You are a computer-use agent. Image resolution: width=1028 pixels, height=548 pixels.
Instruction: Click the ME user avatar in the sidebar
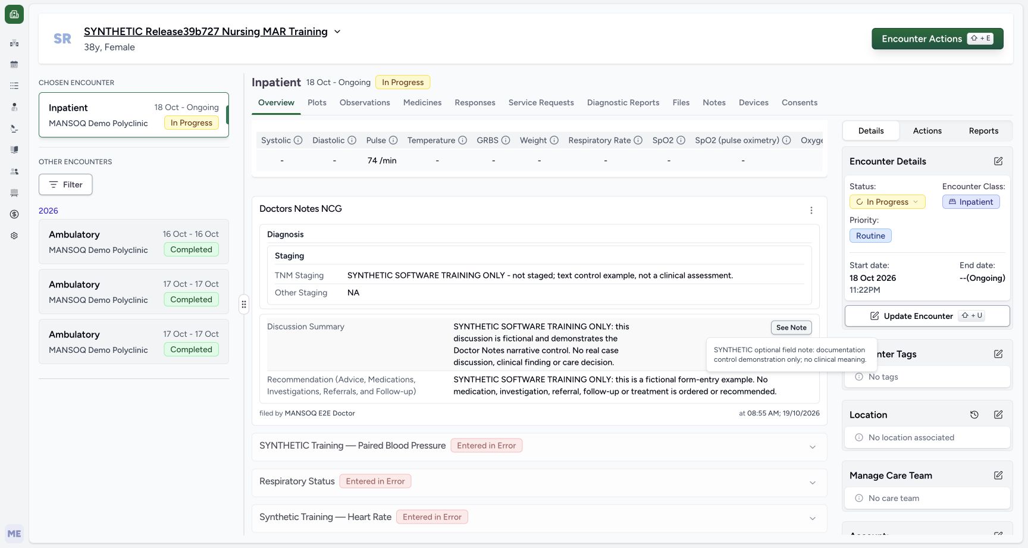pos(14,534)
